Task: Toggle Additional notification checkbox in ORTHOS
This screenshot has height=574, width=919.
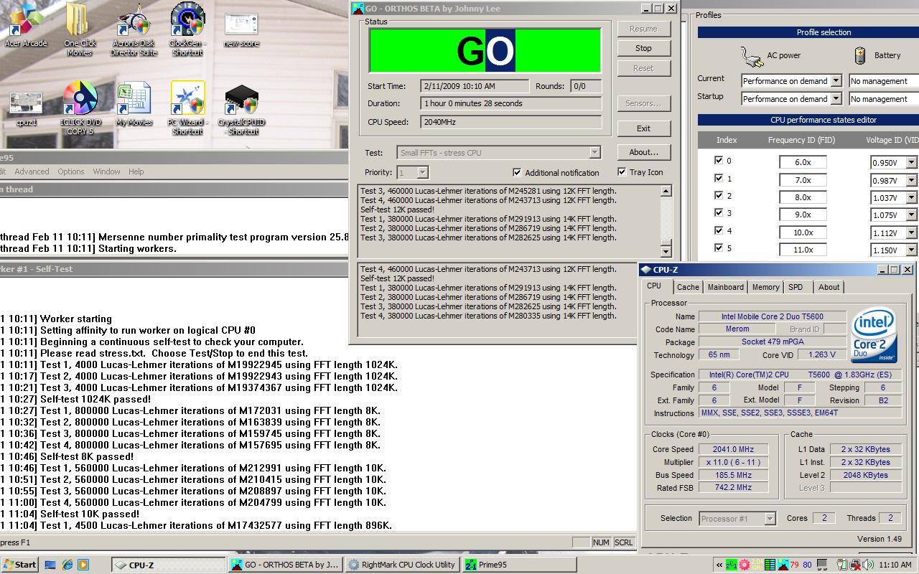Action: tap(517, 172)
